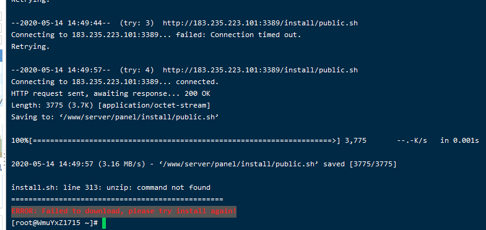The height and width of the screenshot is (230, 486).
Task: Click the Length 3775 application/octet-stream line
Action: [111, 106]
